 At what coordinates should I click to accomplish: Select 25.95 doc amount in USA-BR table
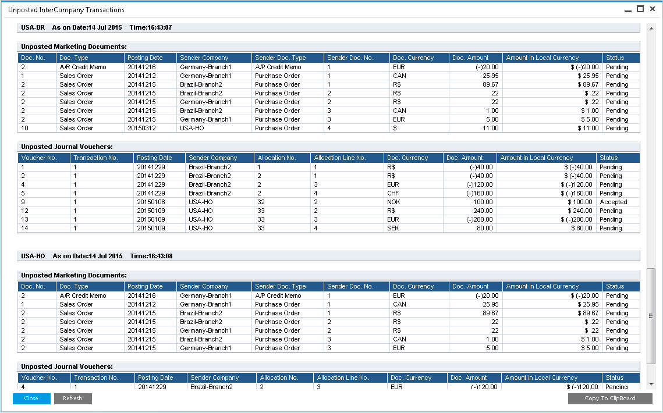coord(476,76)
